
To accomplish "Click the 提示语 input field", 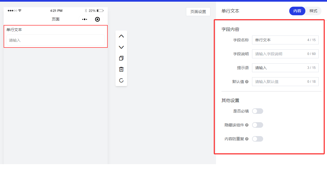I will 279,68.
